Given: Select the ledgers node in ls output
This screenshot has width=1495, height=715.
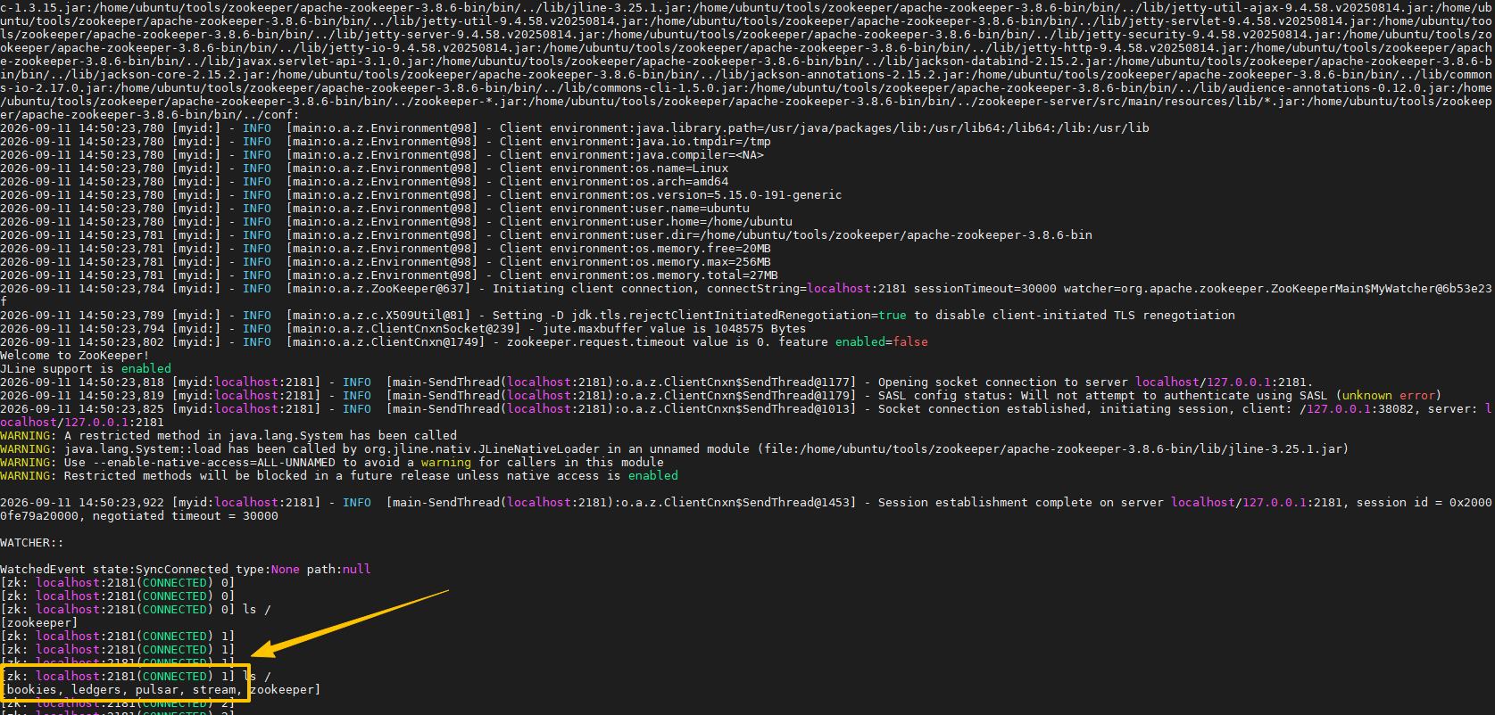Looking at the screenshot, I should point(96,690).
